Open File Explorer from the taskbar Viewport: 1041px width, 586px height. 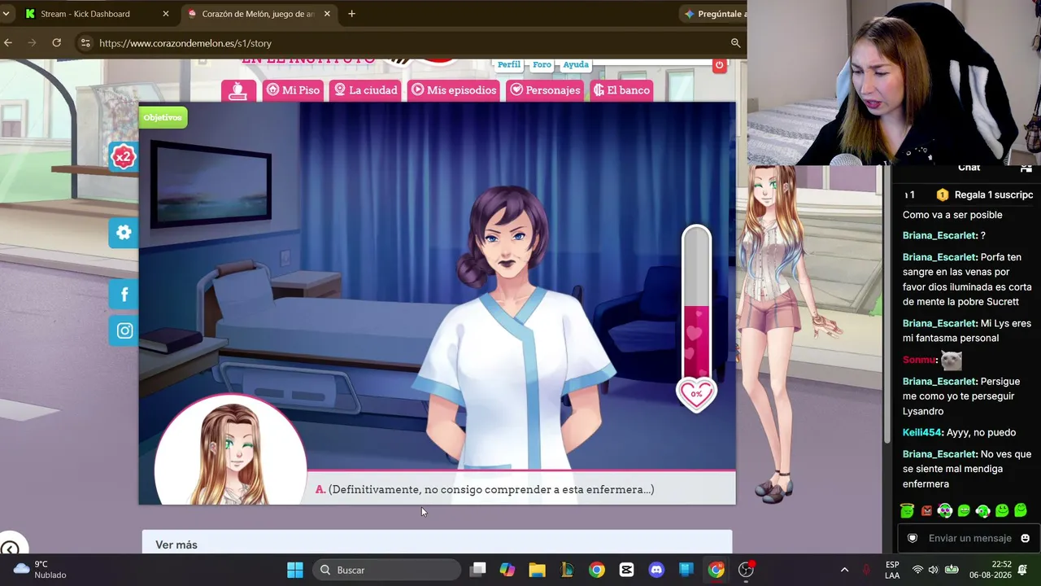(x=537, y=570)
